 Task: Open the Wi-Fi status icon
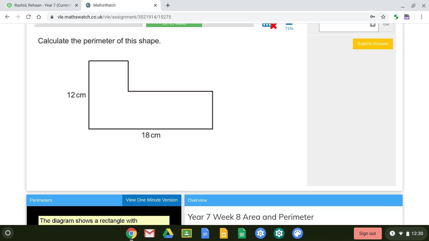coord(401,233)
